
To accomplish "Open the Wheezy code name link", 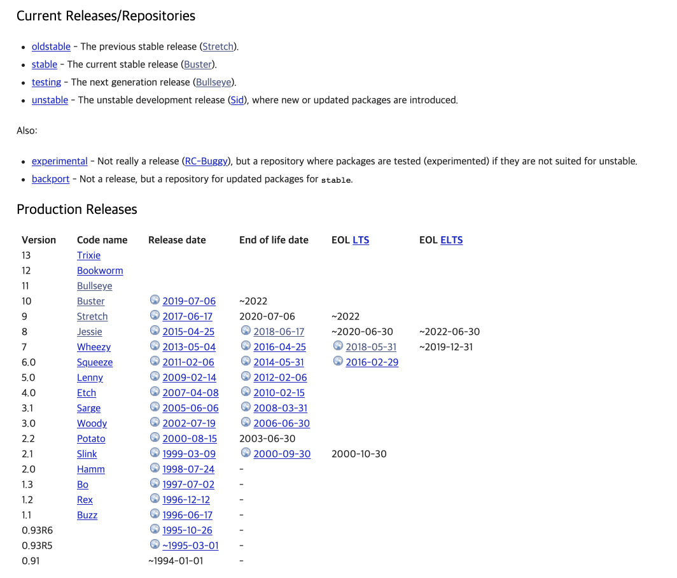I will click(x=94, y=347).
